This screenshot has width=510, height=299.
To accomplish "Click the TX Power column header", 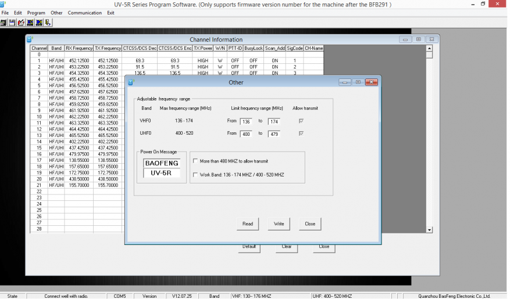I will [x=203, y=48].
